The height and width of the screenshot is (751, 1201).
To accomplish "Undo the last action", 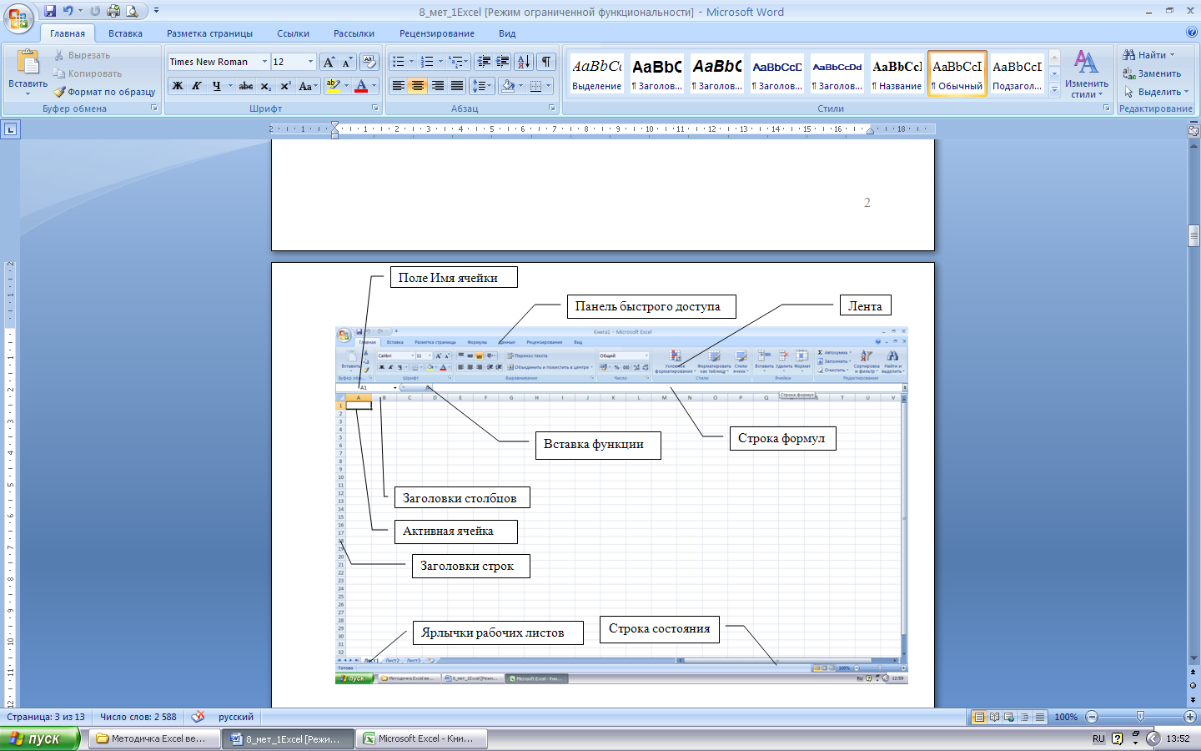I will click(68, 12).
